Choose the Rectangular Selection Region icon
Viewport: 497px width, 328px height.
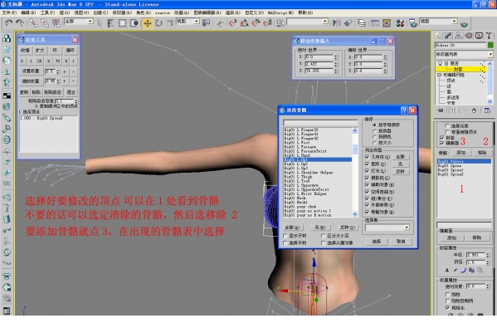(122, 23)
